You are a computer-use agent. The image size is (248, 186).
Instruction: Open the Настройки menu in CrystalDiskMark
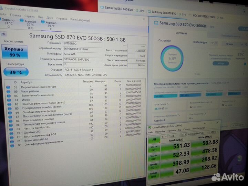[x=160, y=132]
